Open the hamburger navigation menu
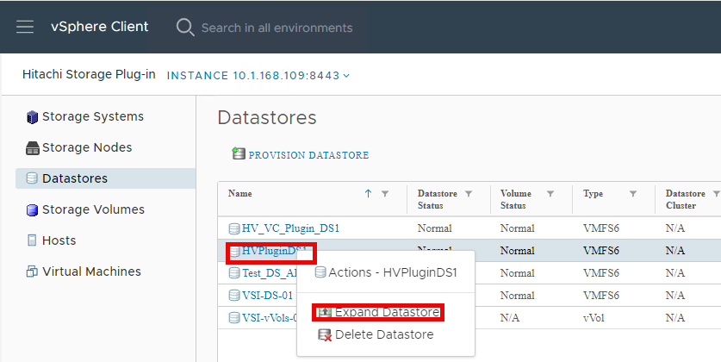This screenshot has width=721, height=362. click(x=25, y=27)
